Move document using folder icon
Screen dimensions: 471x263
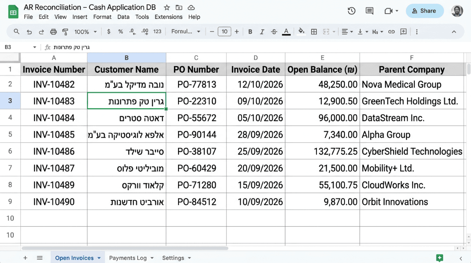pos(179,7)
